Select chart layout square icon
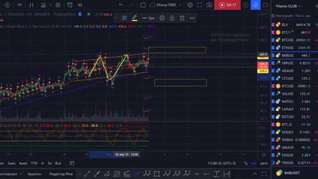Screen dimensions: 318x179 (x=143, y=5)
